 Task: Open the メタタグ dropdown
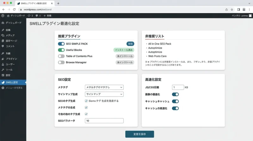click(104, 87)
